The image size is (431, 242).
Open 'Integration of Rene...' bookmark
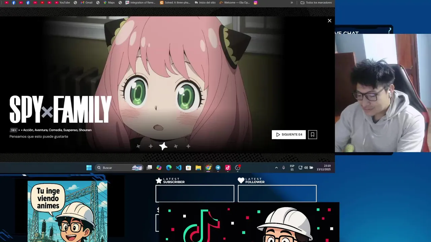140,3
